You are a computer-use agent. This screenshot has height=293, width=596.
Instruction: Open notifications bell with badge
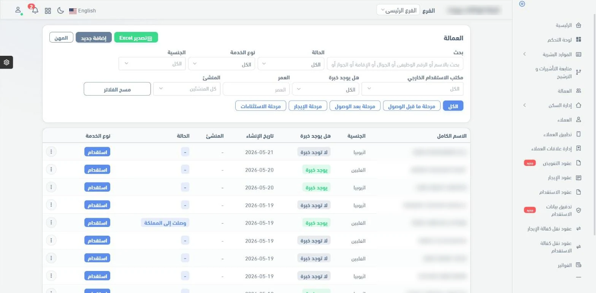point(35,10)
